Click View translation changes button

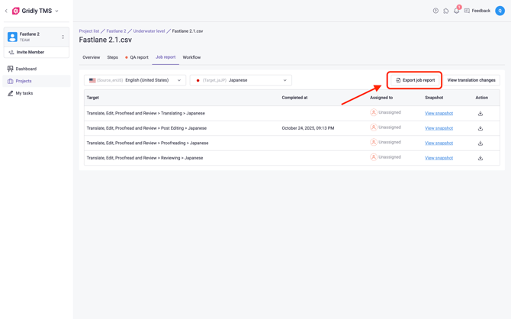click(x=471, y=80)
